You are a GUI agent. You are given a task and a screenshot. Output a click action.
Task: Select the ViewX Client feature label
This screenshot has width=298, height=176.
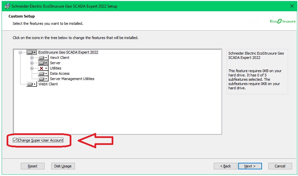(60, 58)
